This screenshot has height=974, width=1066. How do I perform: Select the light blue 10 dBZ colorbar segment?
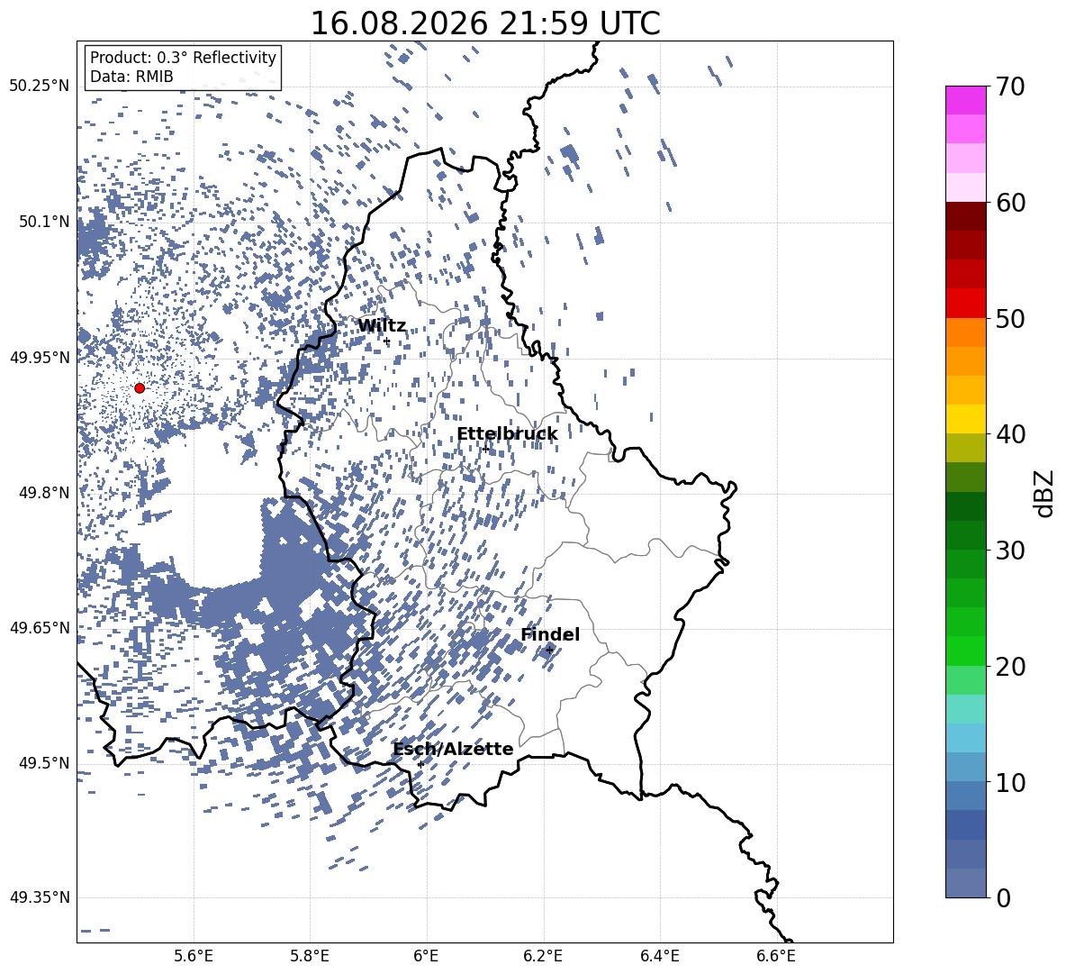(965, 767)
